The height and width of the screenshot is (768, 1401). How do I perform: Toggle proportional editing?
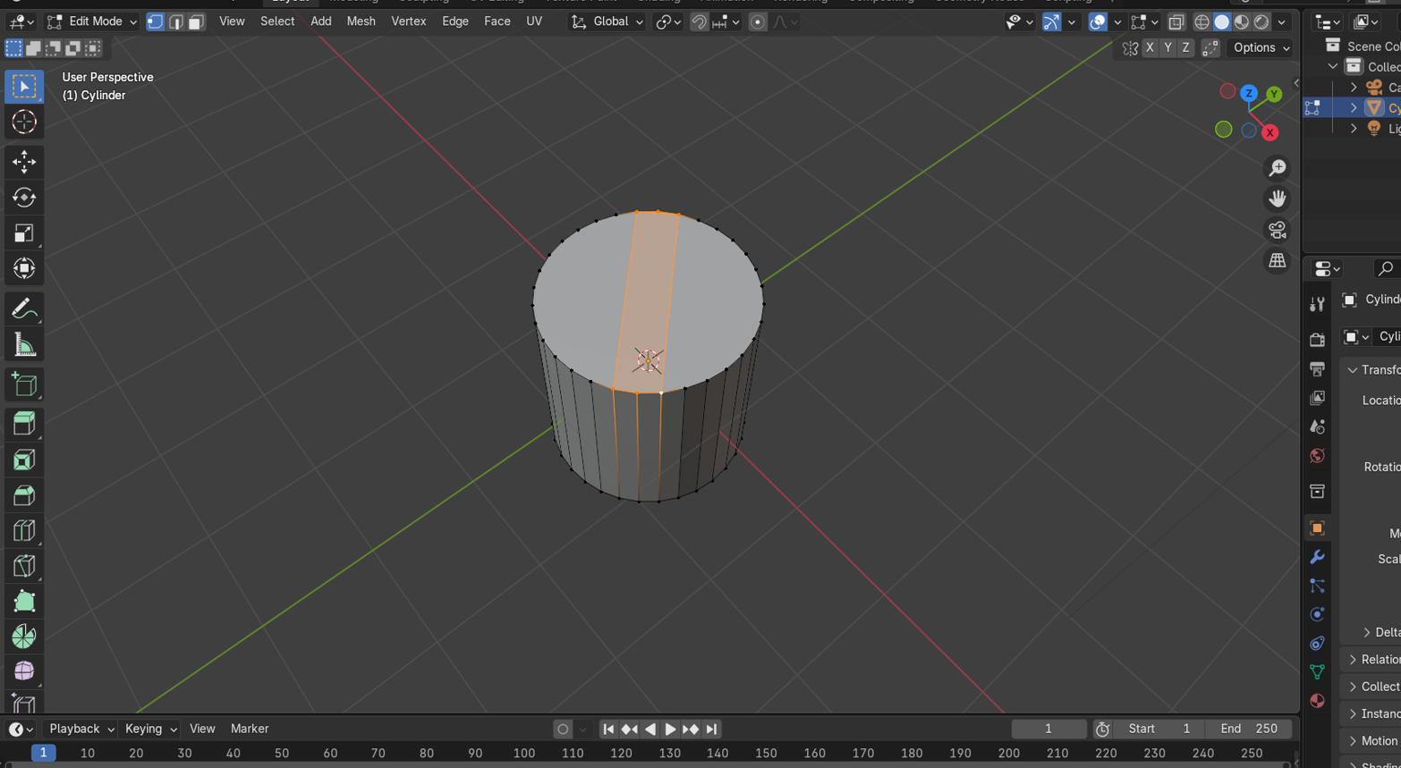click(x=758, y=21)
